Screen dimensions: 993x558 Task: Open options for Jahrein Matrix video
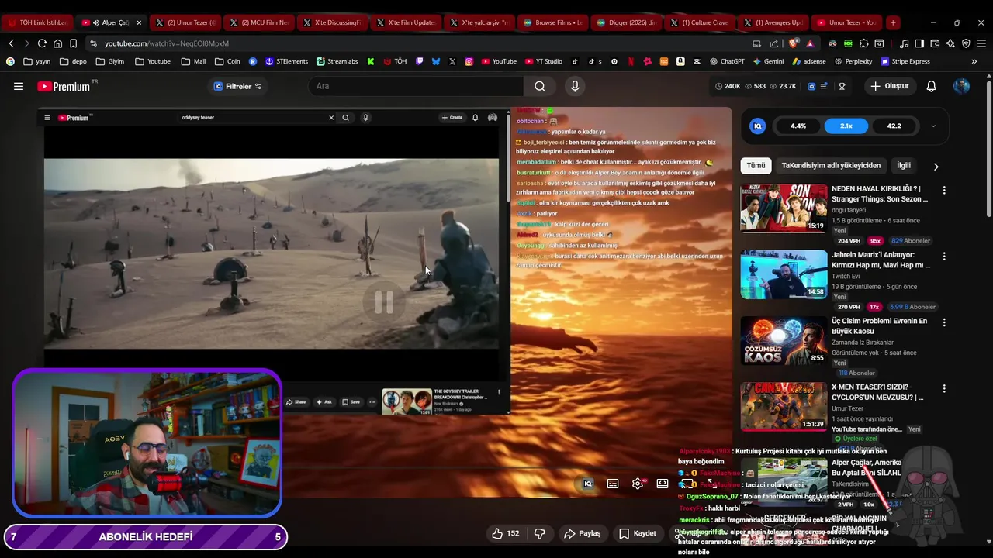coord(944,256)
